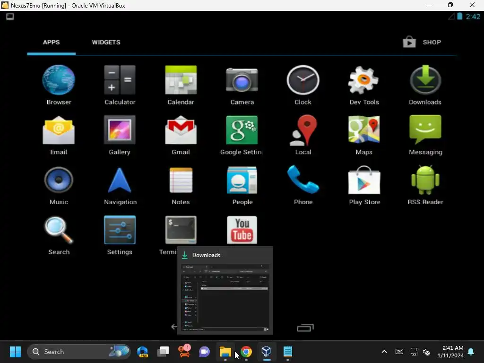Screen dimensions: 484x363
Task: Open Notepad from the taskbar
Action: click(288, 352)
